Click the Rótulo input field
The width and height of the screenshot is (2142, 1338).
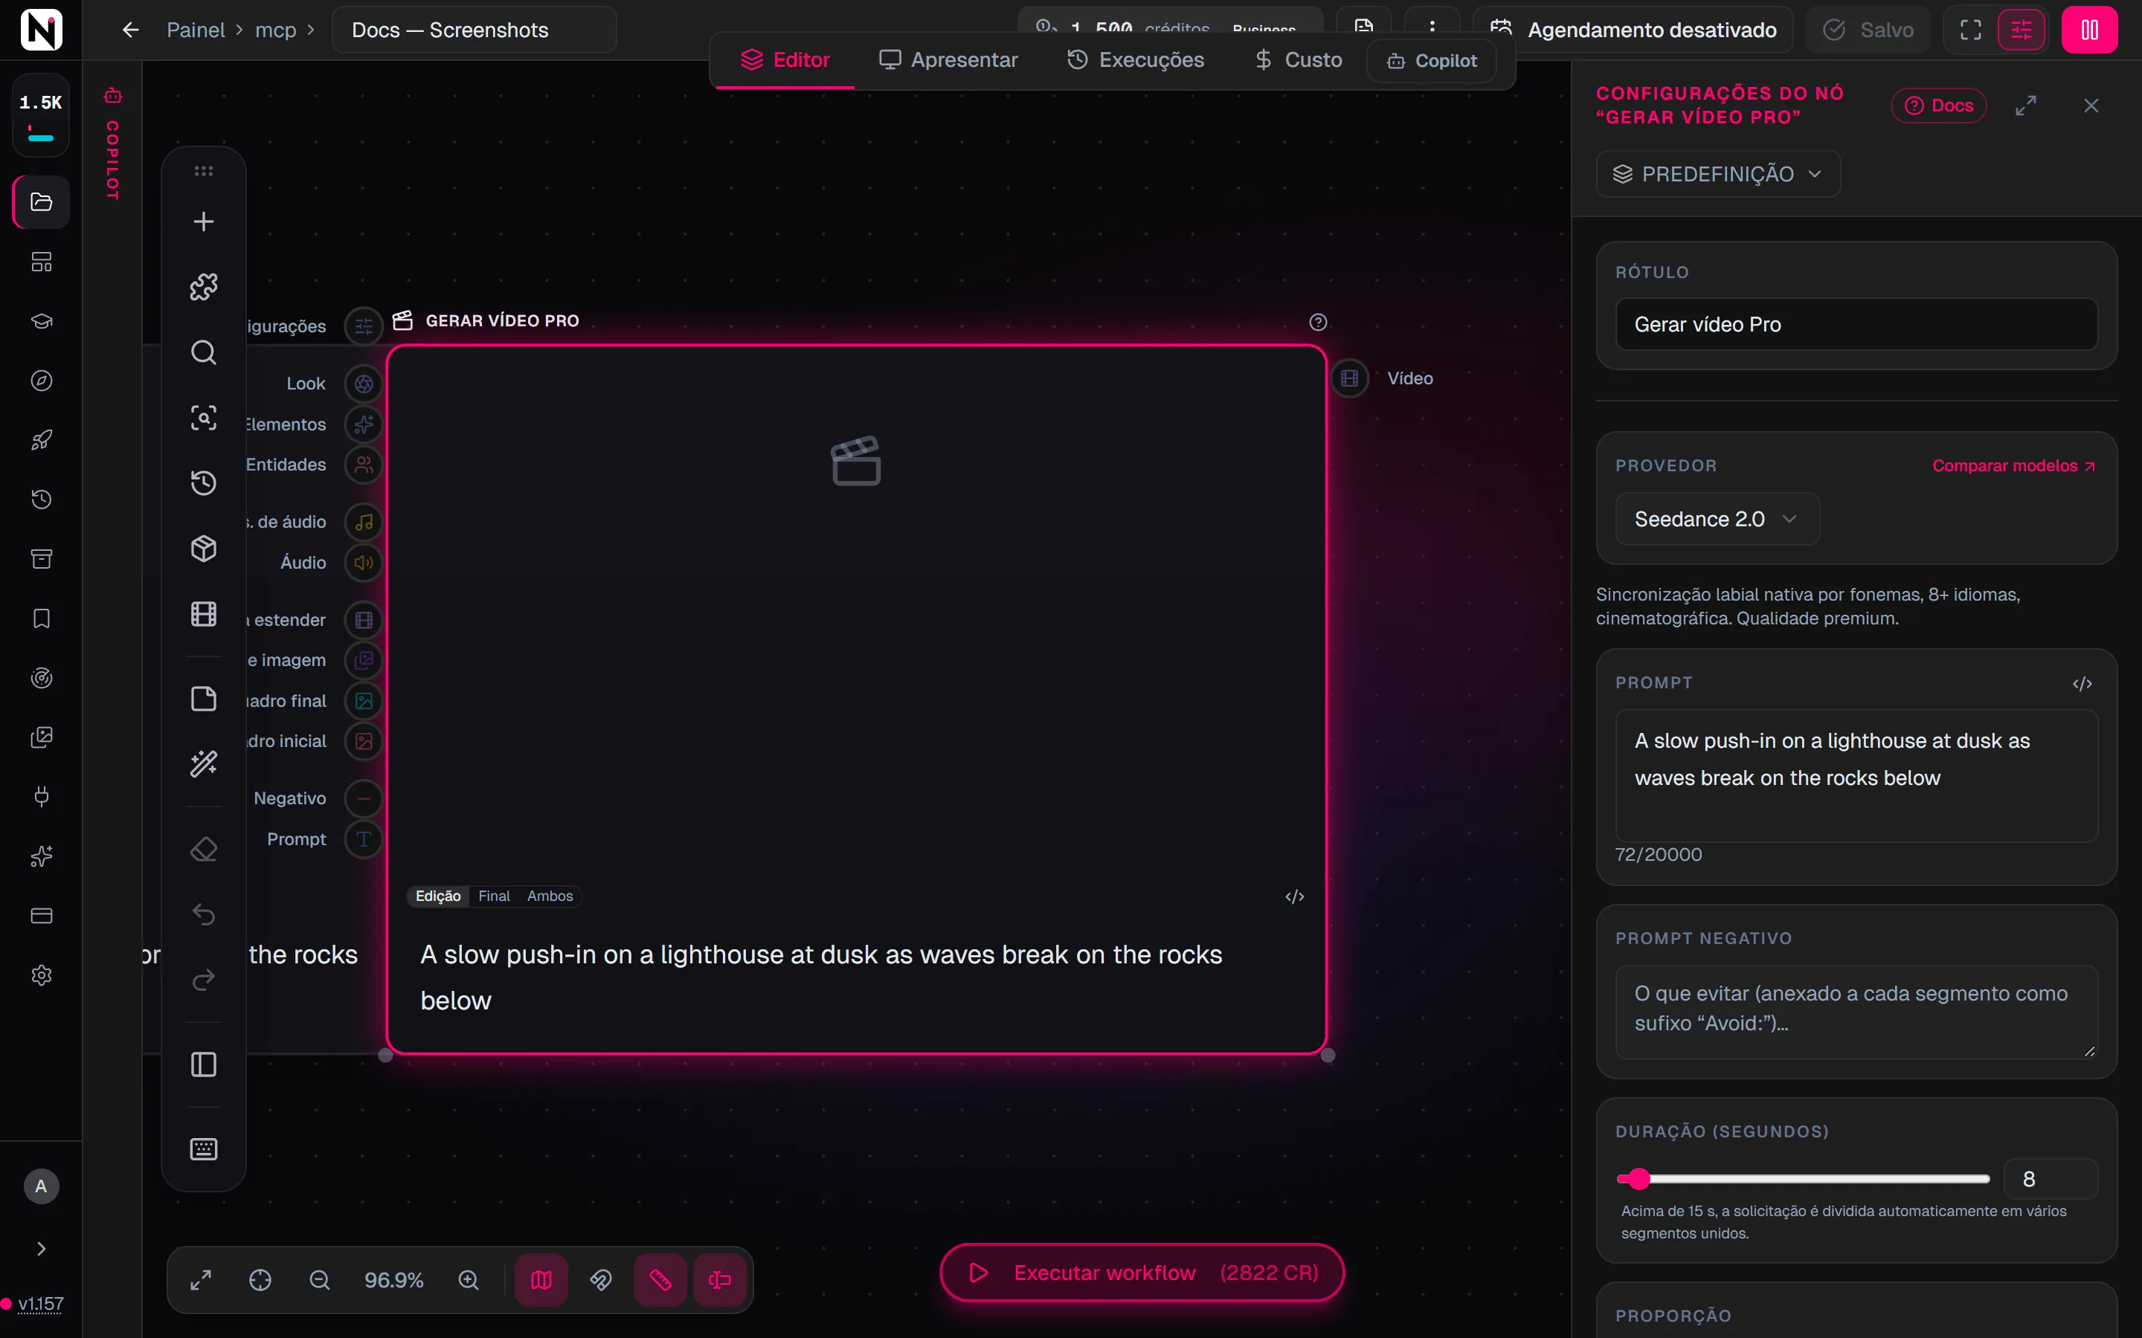1856,324
